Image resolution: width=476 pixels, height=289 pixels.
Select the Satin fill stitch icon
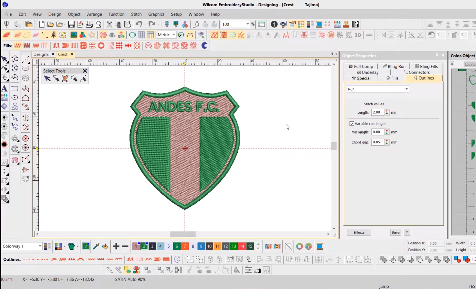pyautogui.click(x=18, y=46)
